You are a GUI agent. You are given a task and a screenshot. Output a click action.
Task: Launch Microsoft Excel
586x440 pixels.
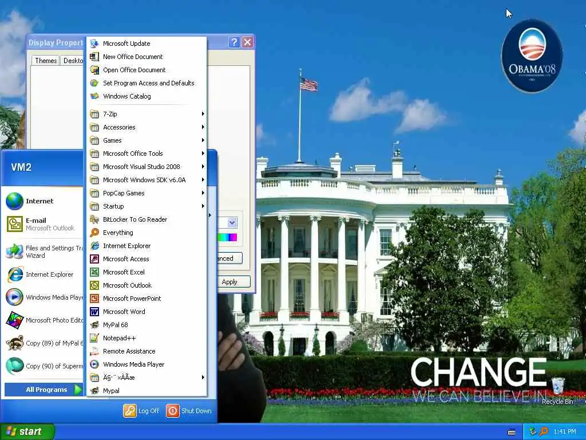[x=146, y=272]
